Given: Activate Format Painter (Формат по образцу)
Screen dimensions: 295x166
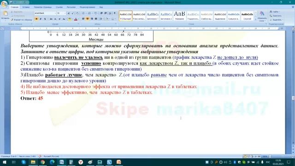Looking at the screenshot, I should click(21, 19).
